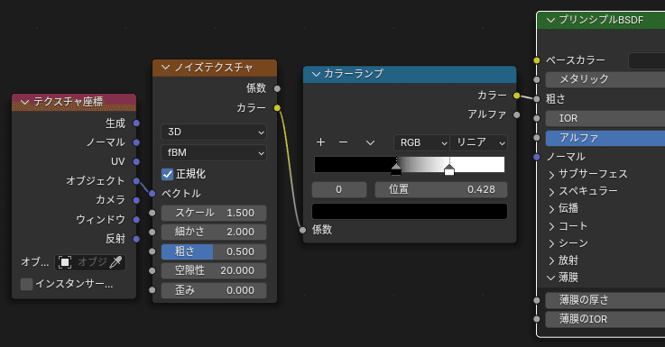This screenshot has height=347, width=665.
Task: Click the color stop index 0 field
Action: (339, 190)
